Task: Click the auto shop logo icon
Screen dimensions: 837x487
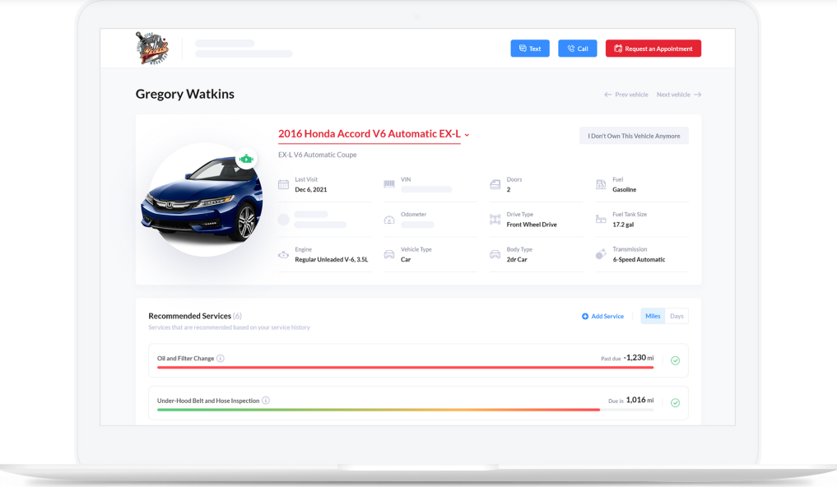Action: 152,49
